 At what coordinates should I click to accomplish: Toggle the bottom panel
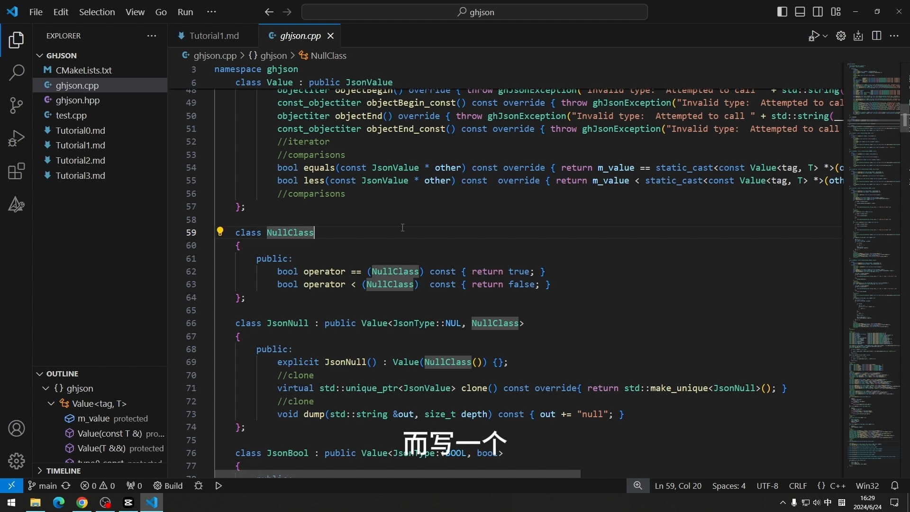(800, 12)
